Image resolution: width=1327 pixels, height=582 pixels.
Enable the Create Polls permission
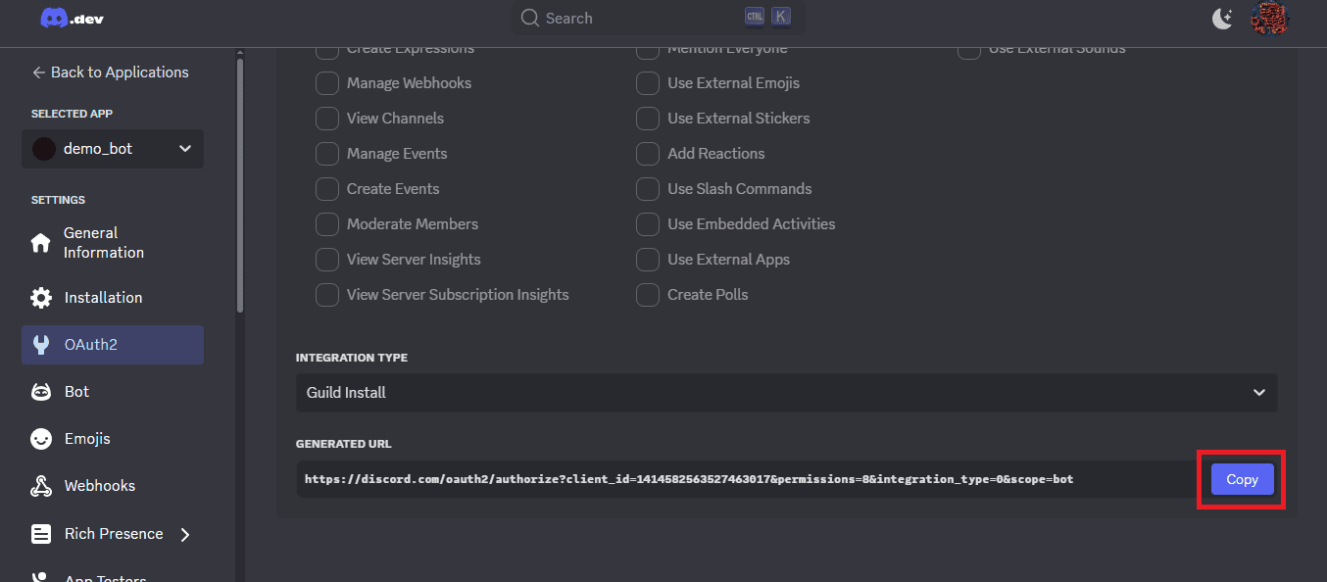click(648, 295)
